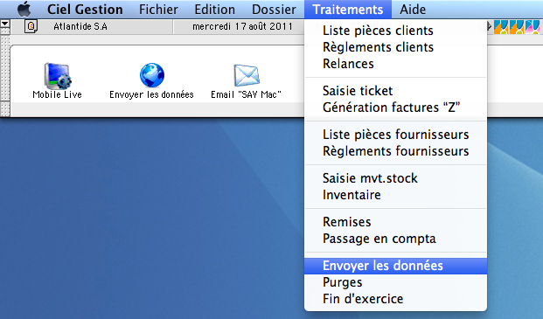Select Liste pièces clients

point(395,31)
